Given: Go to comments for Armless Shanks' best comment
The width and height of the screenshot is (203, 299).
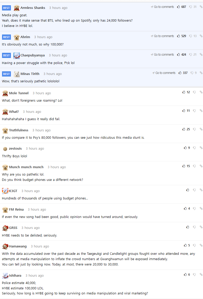Looking at the screenshot, I should 162,7.
